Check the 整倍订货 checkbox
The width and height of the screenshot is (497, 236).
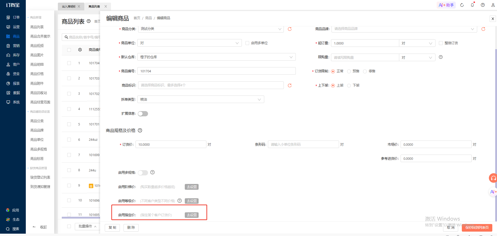(x=441, y=43)
